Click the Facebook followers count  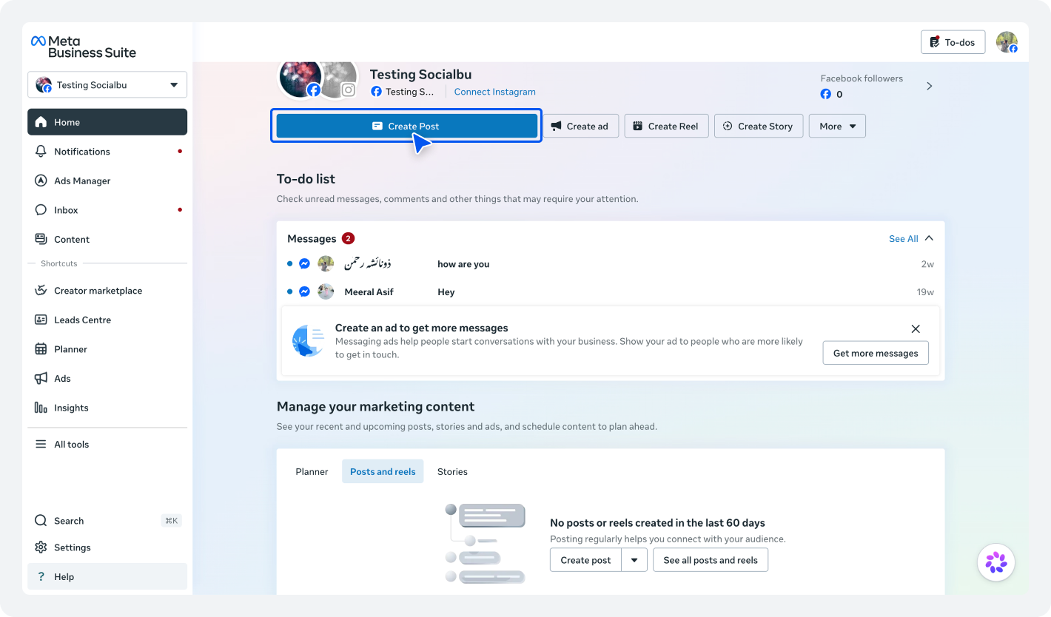point(839,94)
